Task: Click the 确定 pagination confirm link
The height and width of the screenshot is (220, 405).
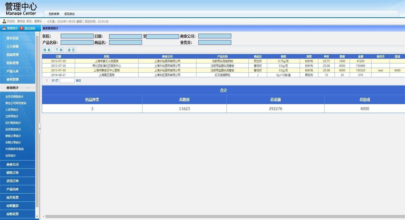Action: coord(78,81)
